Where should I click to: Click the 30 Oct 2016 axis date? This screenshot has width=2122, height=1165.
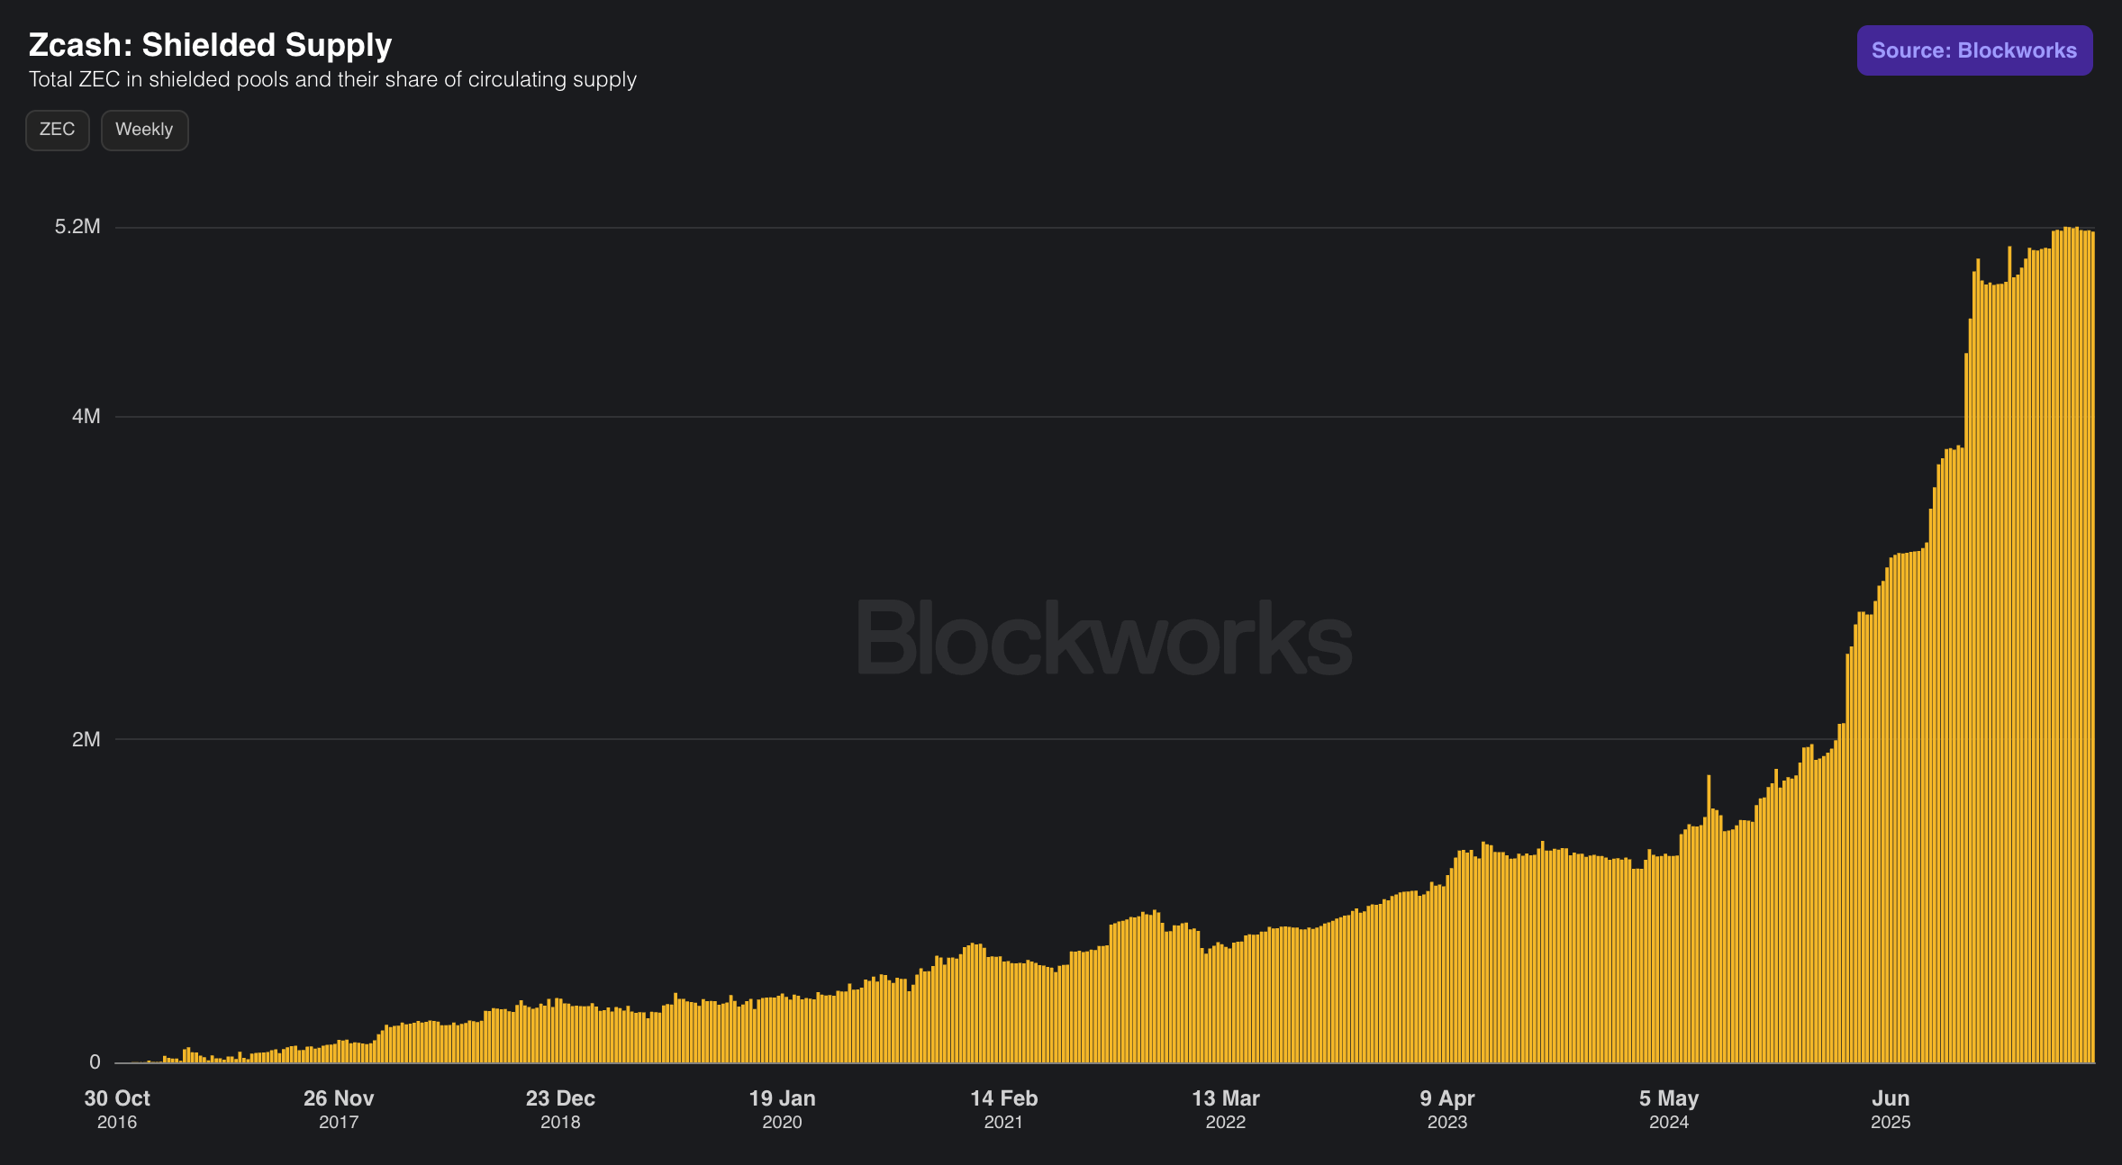pos(117,1109)
